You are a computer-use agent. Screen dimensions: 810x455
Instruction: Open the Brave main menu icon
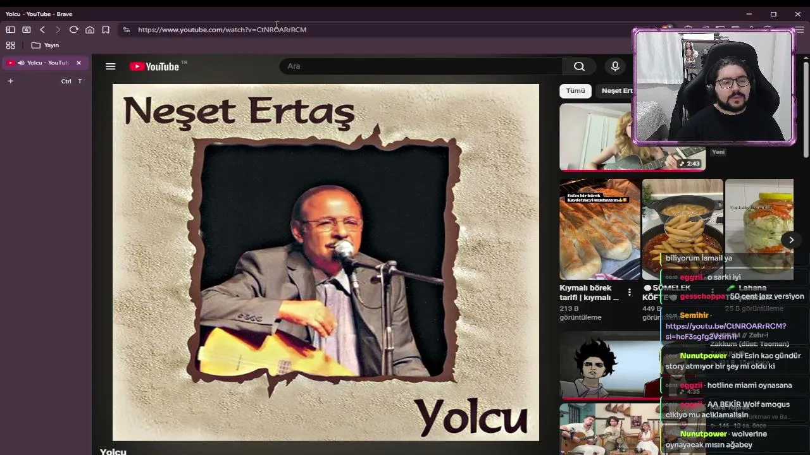(800, 30)
